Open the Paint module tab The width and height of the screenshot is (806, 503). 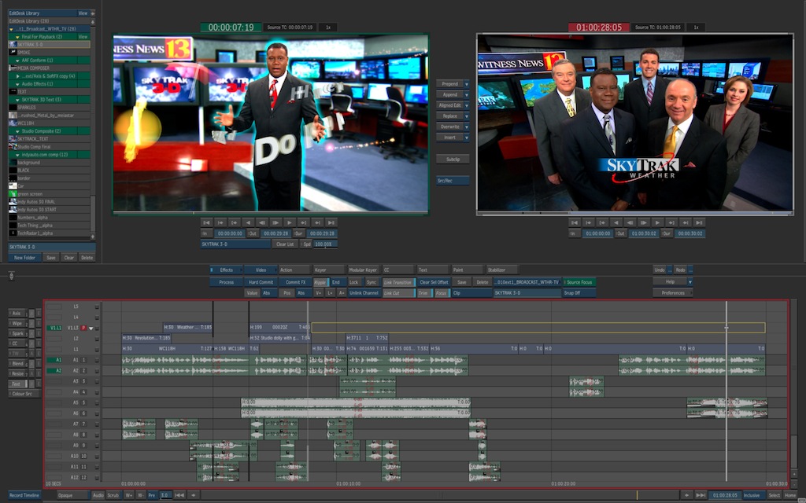468,270
